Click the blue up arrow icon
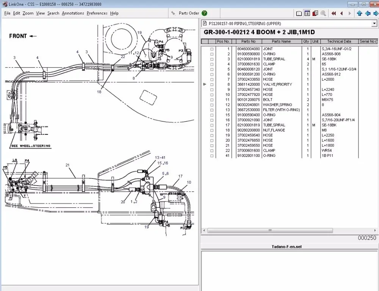This screenshot has height=291, width=379. pyautogui.click(x=359, y=13)
